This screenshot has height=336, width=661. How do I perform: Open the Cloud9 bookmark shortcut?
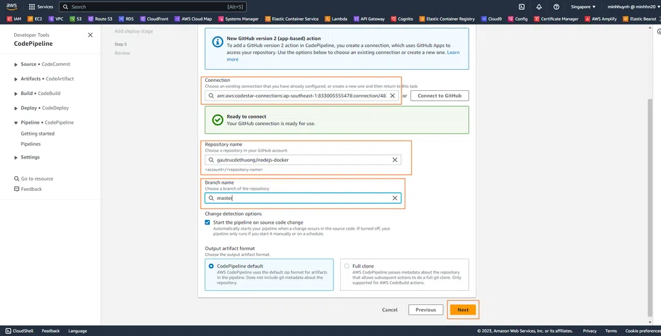[x=491, y=19]
